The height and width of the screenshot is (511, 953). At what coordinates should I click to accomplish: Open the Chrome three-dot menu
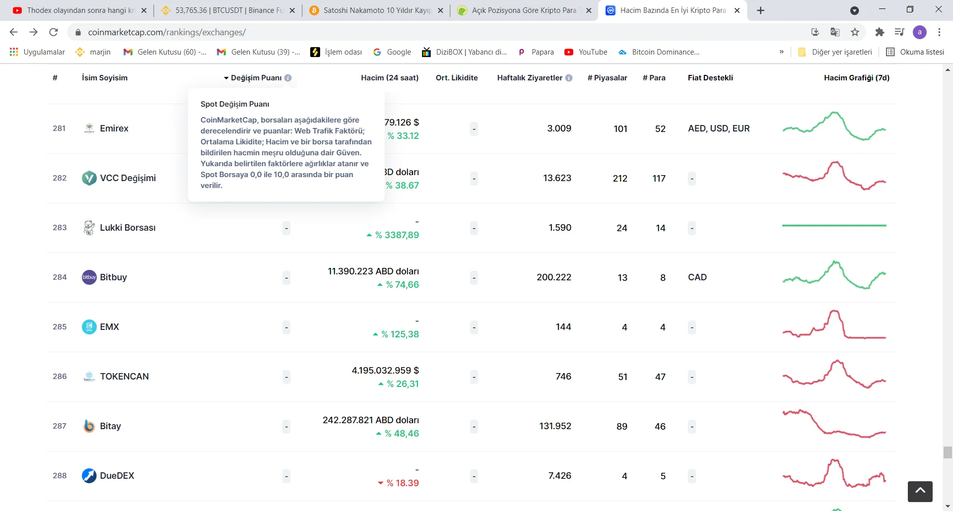pos(939,32)
